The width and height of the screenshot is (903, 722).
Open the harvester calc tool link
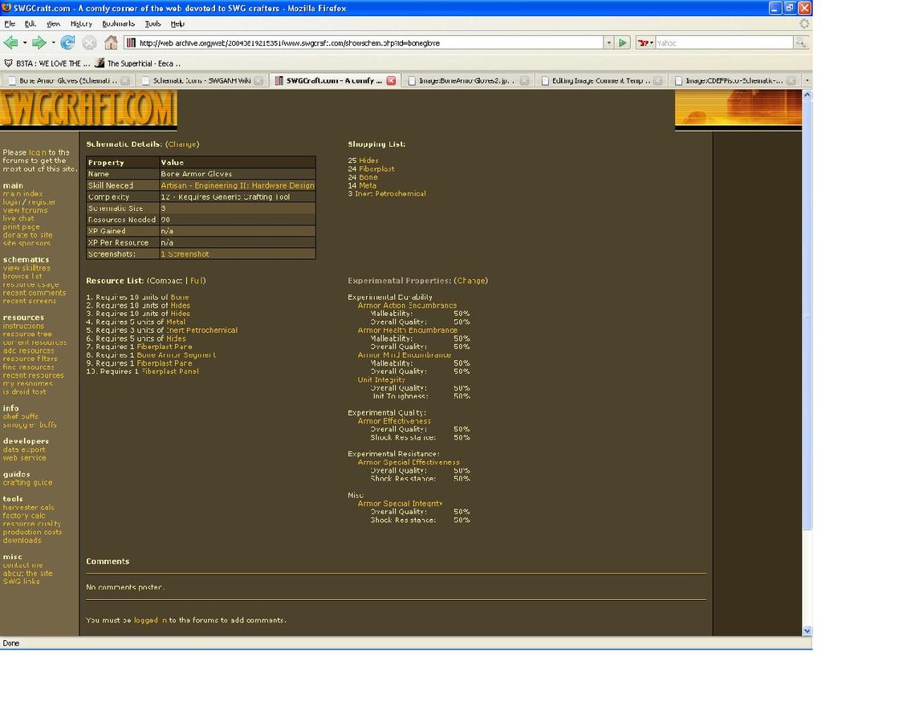(x=29, y=507)
